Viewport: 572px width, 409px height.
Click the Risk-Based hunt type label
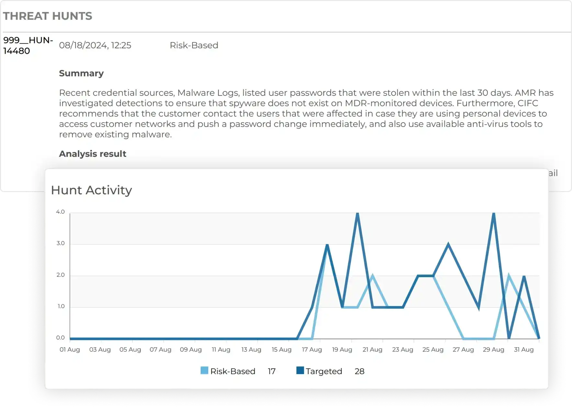194,45
